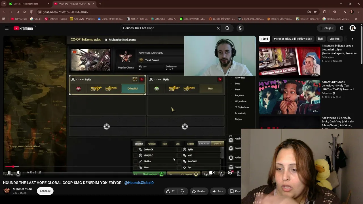Open the Notion - Sign up bookmark
Viewport: 363px width, 204px height.
[x=137, y=19]
